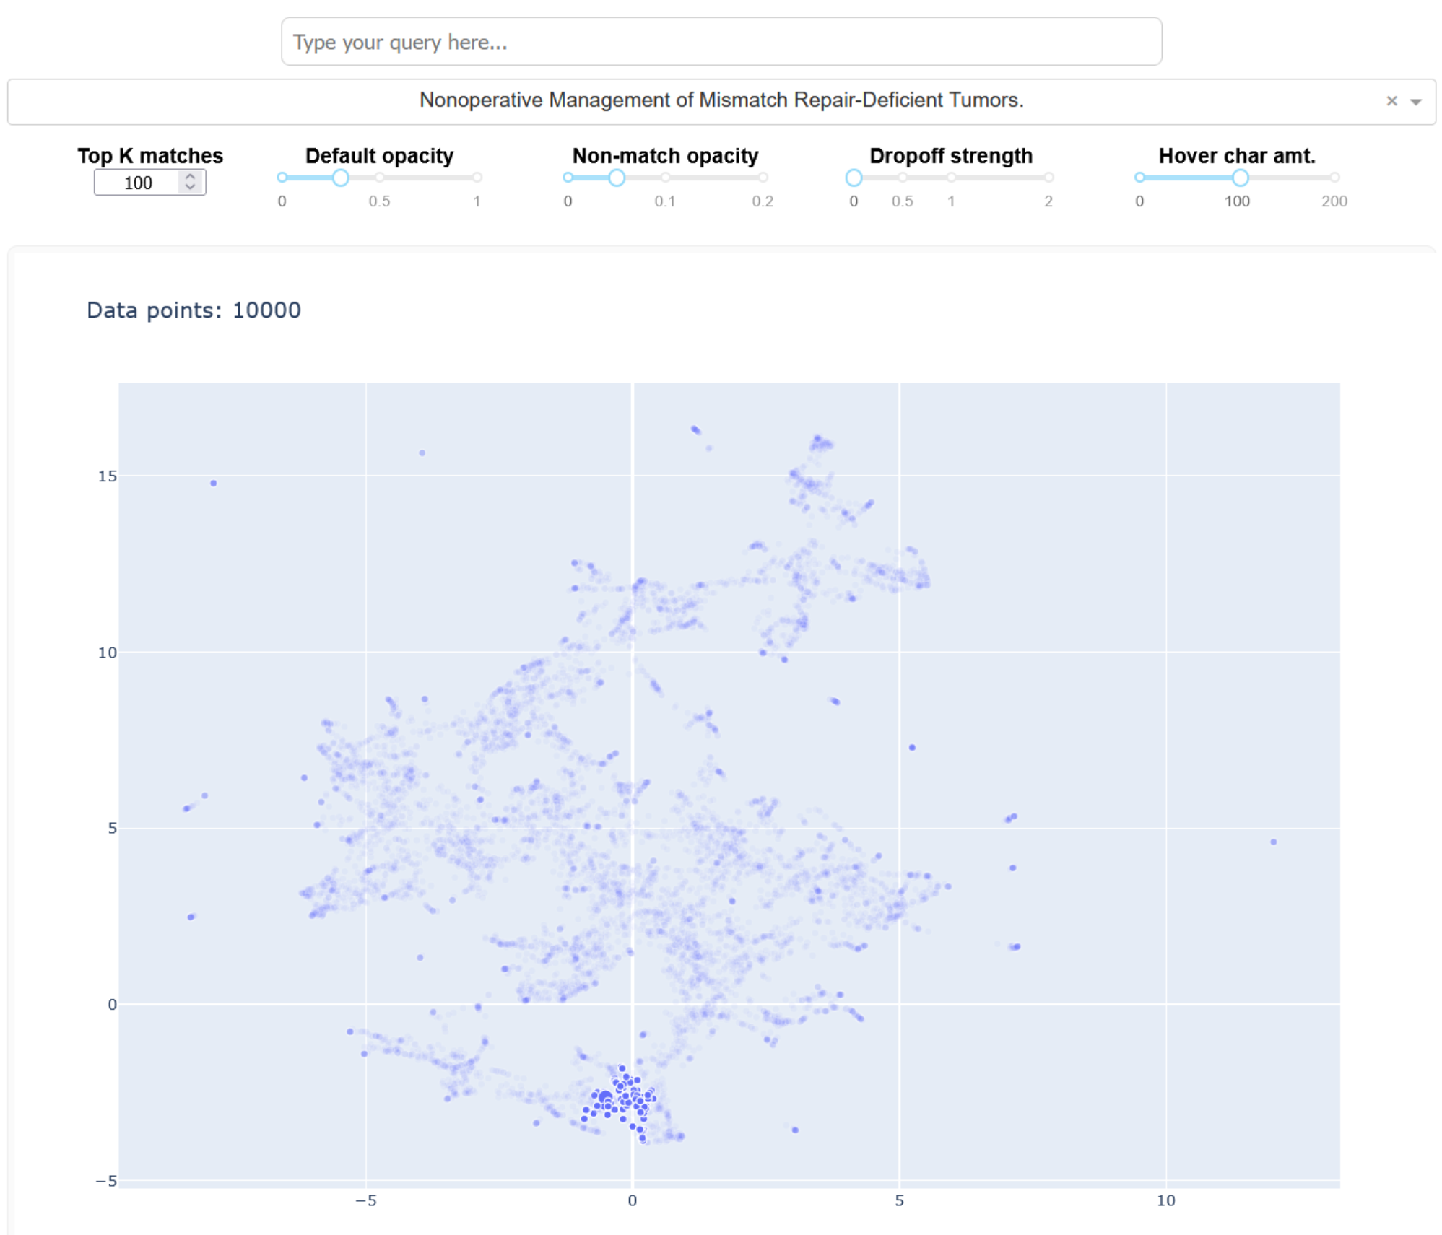Screen dimensions: 1442x1235
Task: Set Non-match opacity to 0.2 mark
Action: point(763,178)
